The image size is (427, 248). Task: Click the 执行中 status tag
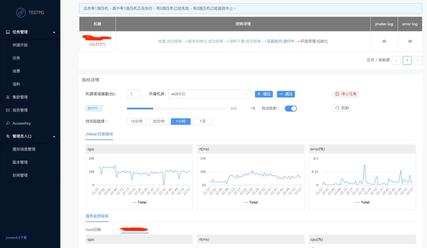[94, 108]
